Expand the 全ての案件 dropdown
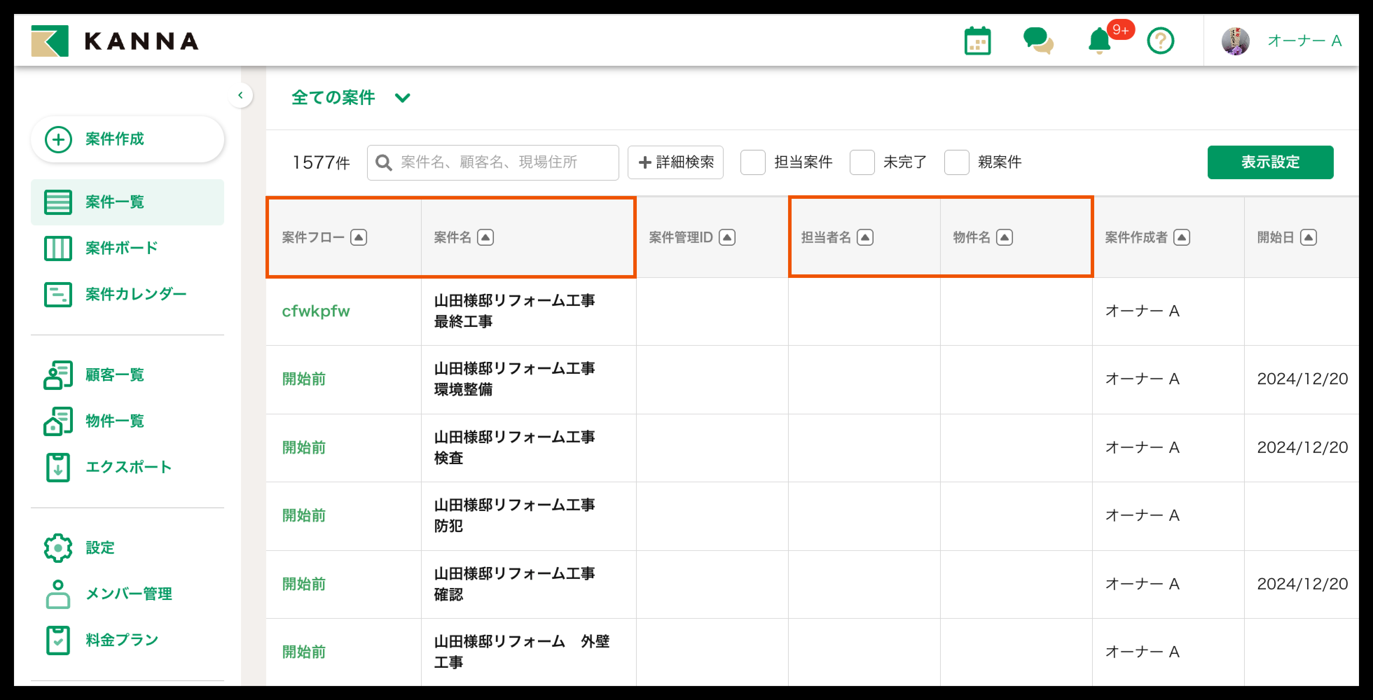This screenshot has width=1373, height=700. 402,98
